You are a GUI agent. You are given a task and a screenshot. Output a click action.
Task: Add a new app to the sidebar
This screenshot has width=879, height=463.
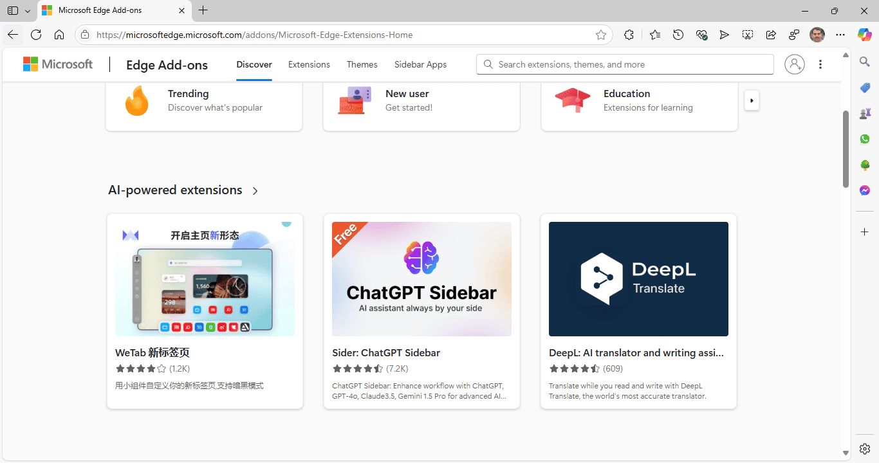coord(865,232)
